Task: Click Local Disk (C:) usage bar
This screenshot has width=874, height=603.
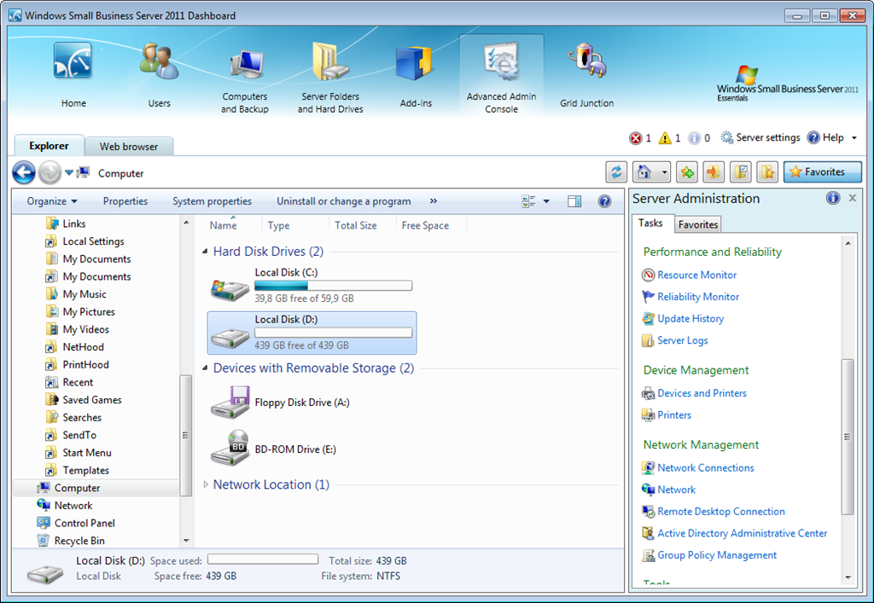Action: 334,286
